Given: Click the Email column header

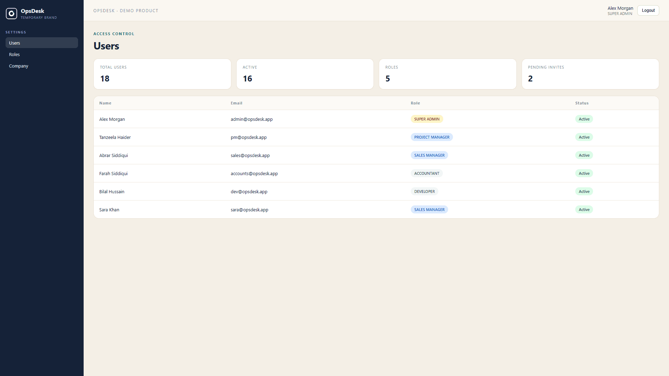Looking at the screenshot, I should [236, 103].
